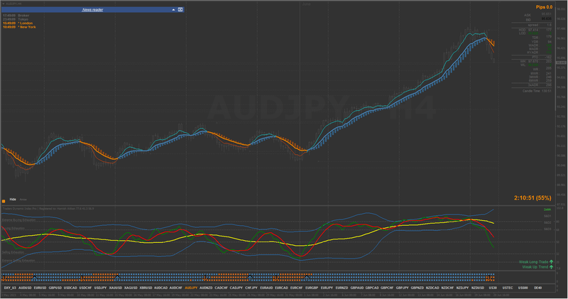This screenshot has width=568, height=299.
Task: Click the New York session time row
Action: point(19,27)
